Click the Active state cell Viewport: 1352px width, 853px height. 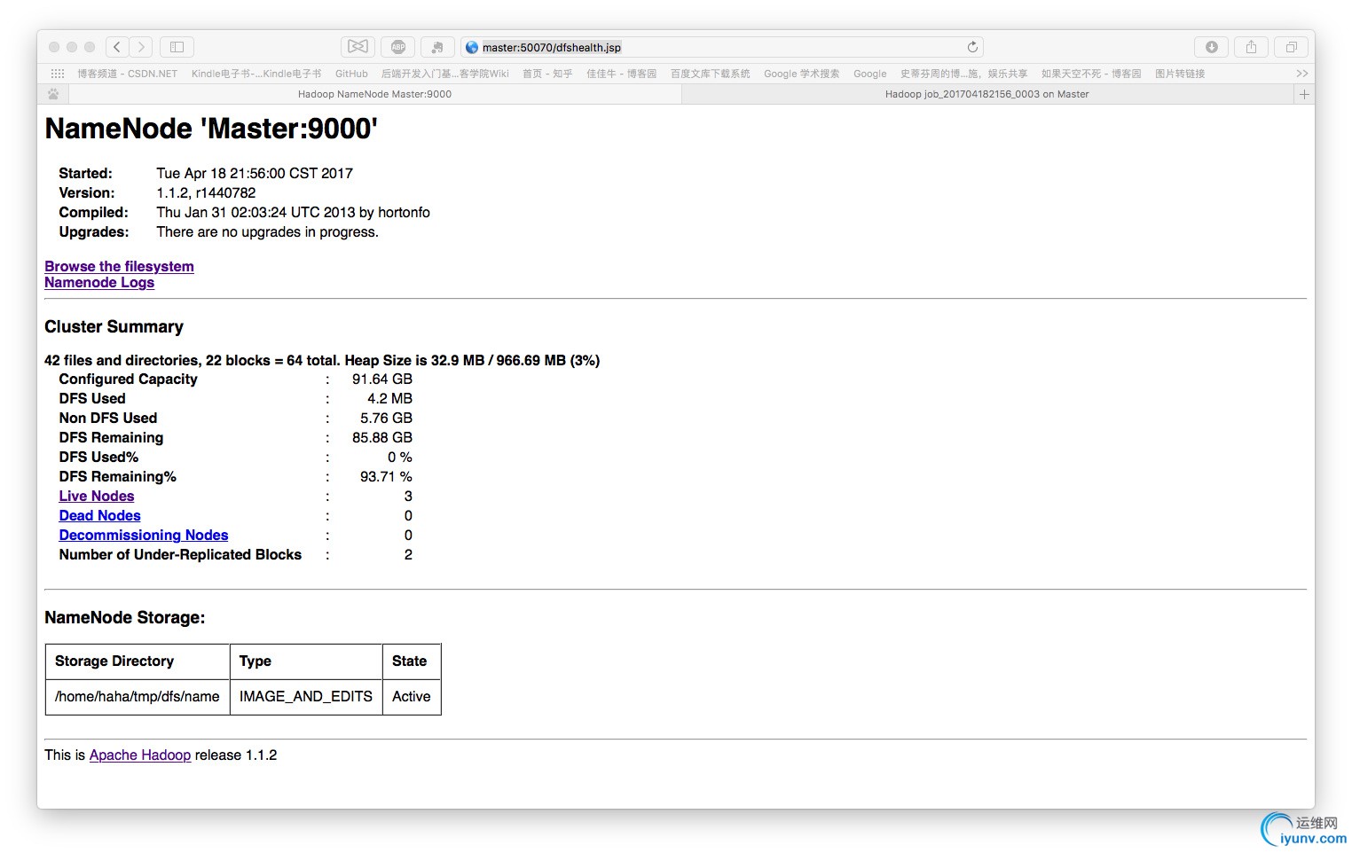412,697
